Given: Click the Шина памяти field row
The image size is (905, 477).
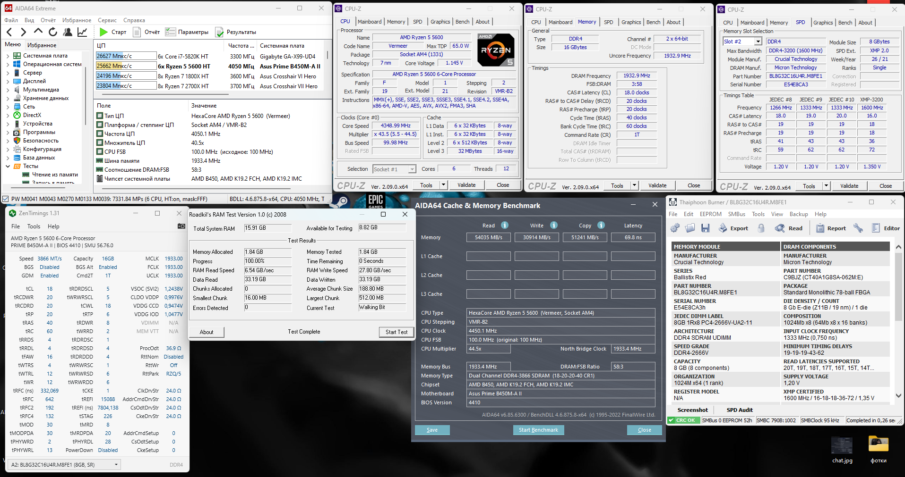Looking at the screenshot, I should (x=213, y=161).
